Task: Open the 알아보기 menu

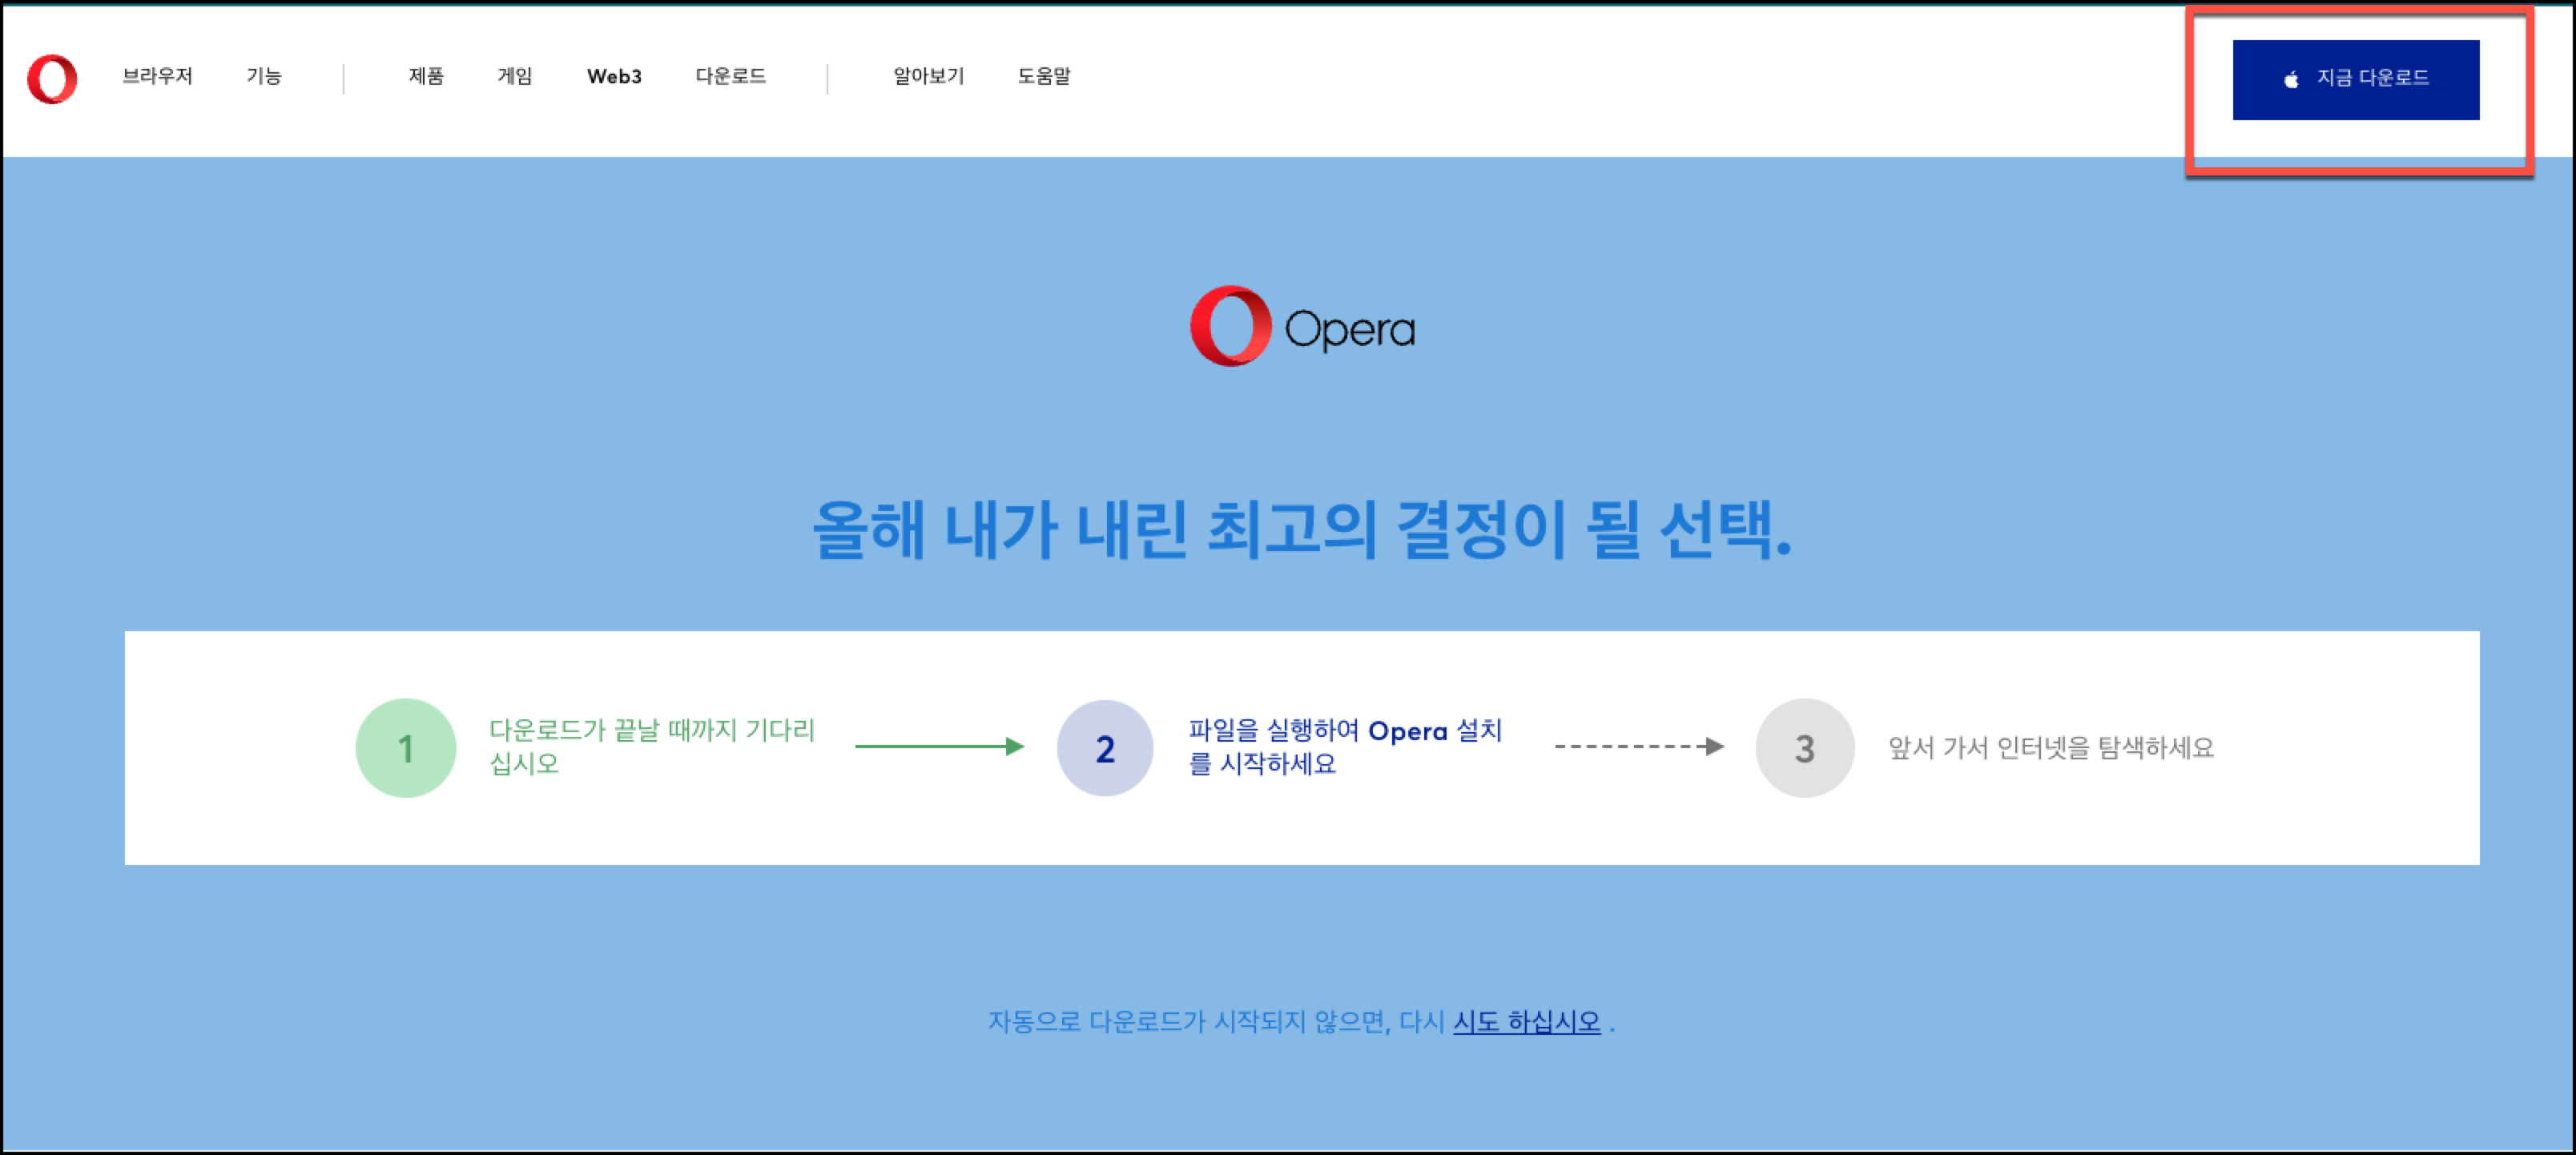Action: click(x=928, y=76)
